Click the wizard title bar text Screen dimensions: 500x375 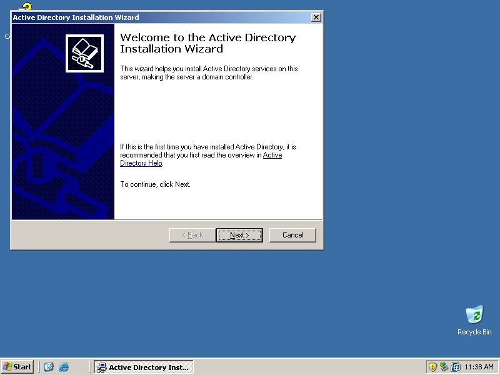tap(76, 17)
